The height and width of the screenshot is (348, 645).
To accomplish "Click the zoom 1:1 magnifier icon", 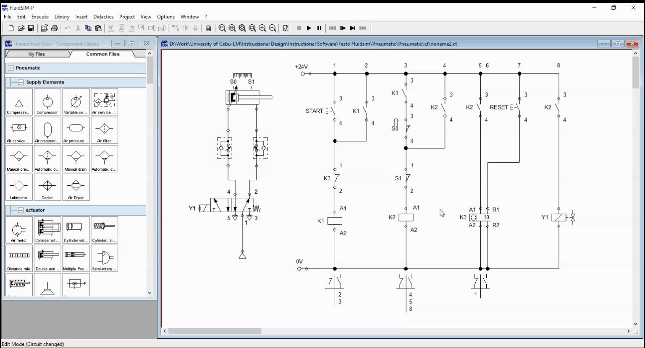I will (x=222, y=28).
